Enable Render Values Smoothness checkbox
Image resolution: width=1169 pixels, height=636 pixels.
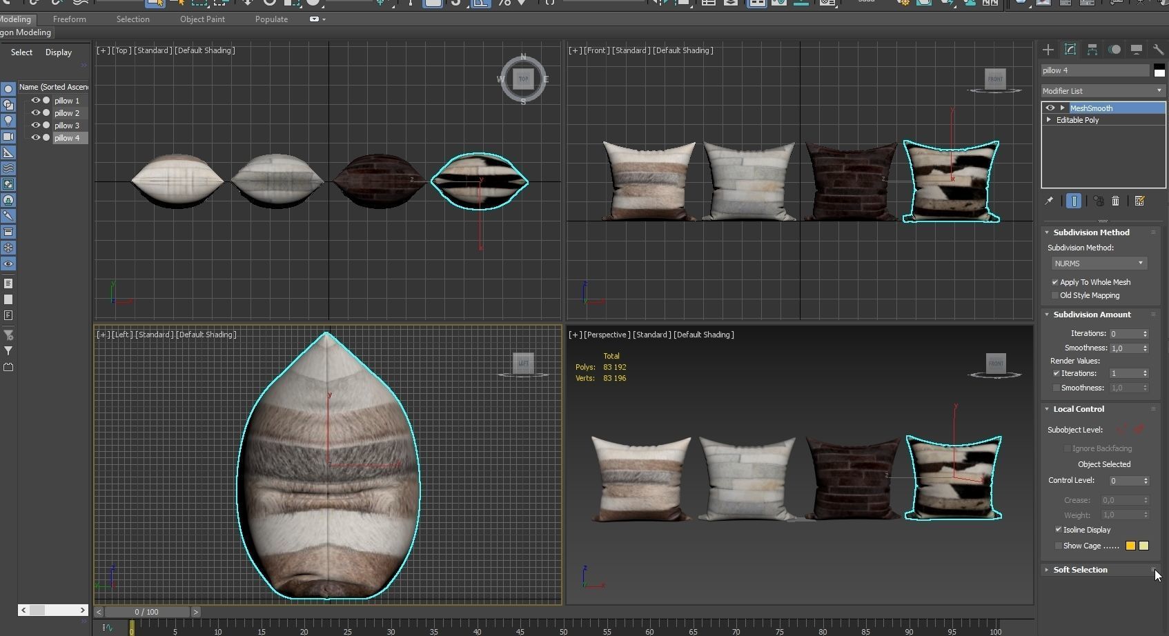[x=1057, y=388]
